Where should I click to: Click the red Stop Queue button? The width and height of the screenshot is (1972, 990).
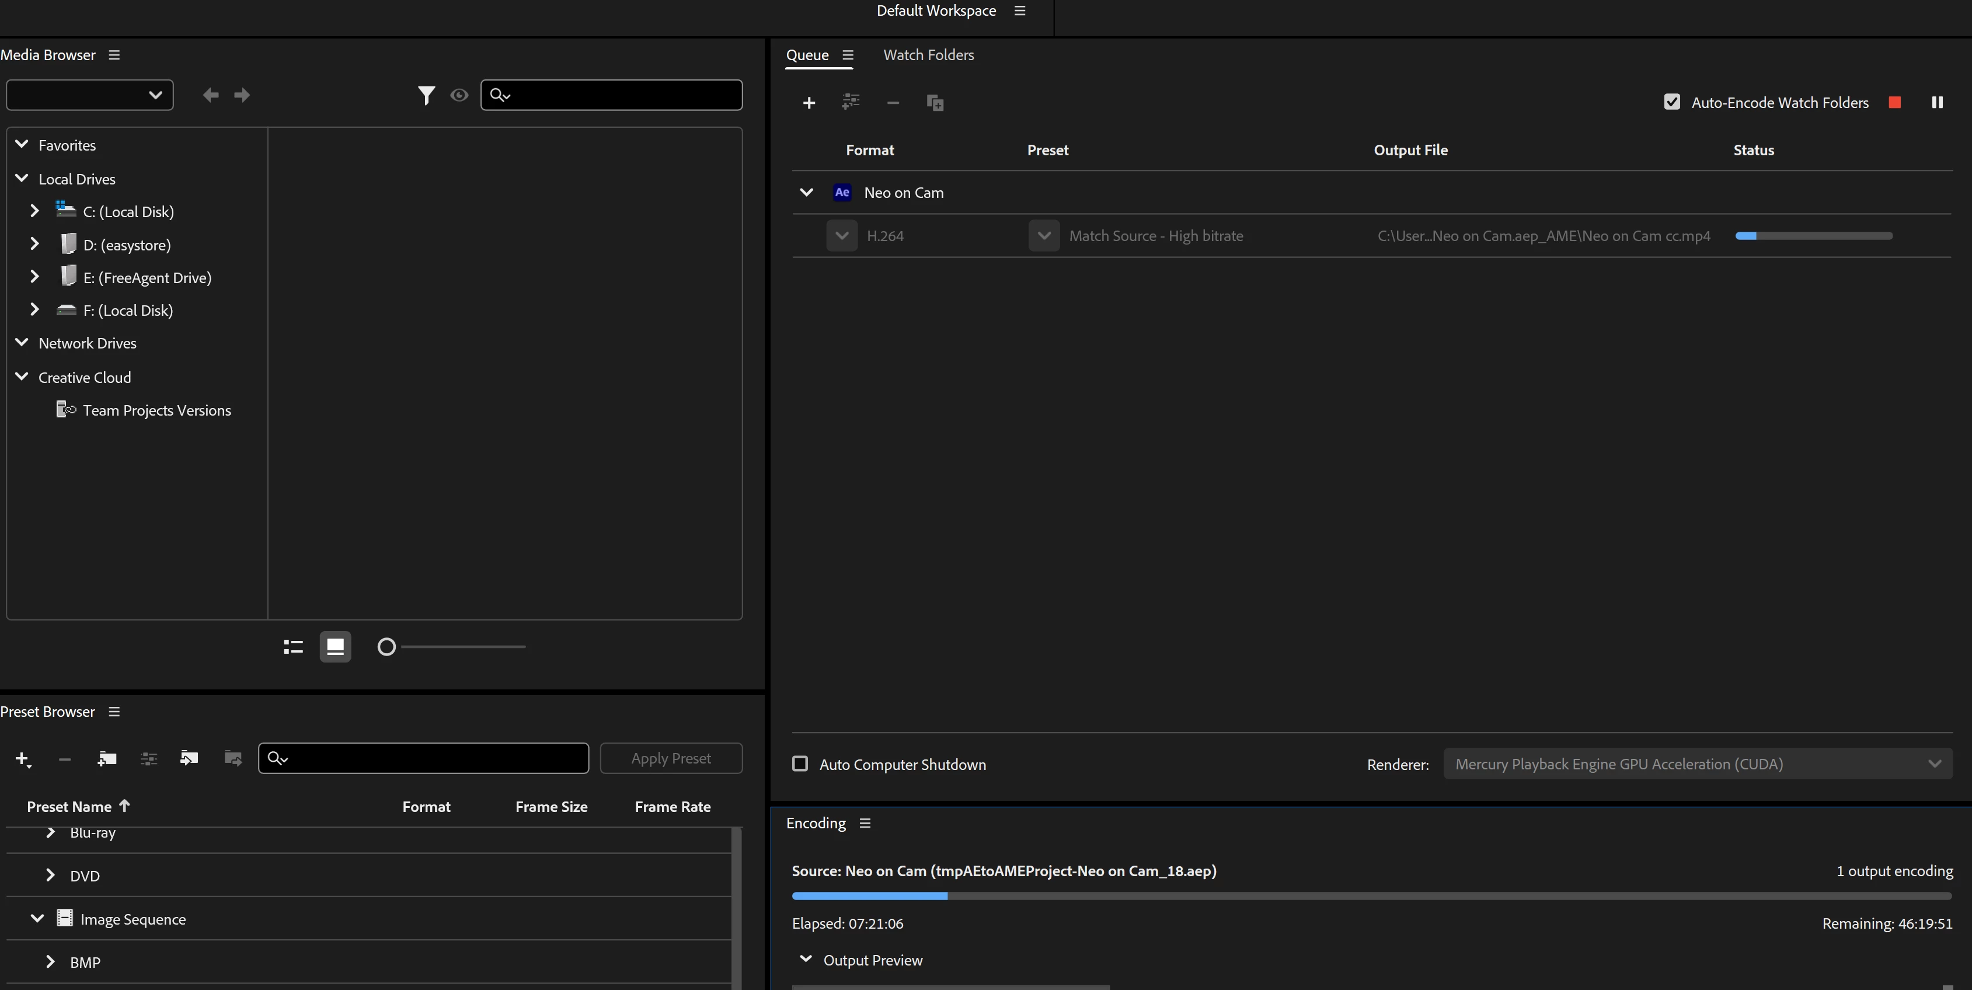point(1895,103)
